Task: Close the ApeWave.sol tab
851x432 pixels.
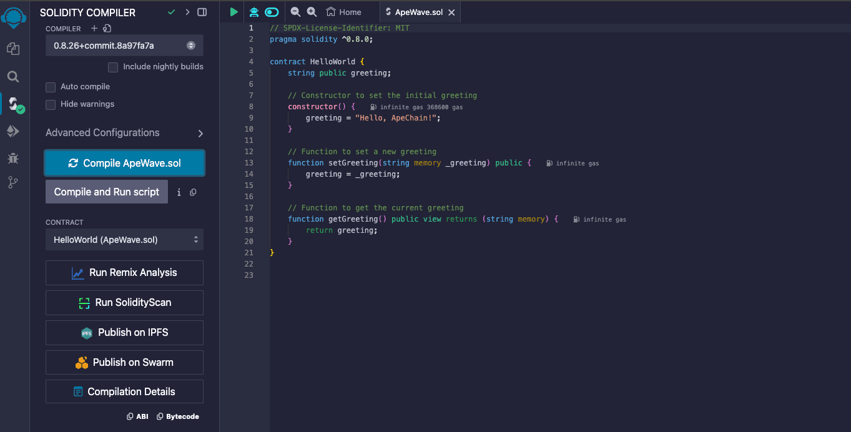Action: tap(451, 12)
